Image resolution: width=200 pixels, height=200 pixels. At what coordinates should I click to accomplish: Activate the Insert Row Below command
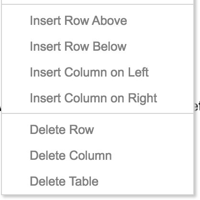(x=98, y=46)
